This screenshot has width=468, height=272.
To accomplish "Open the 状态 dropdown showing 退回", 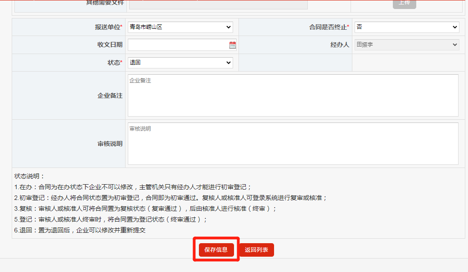I will (x=180, y=63).
